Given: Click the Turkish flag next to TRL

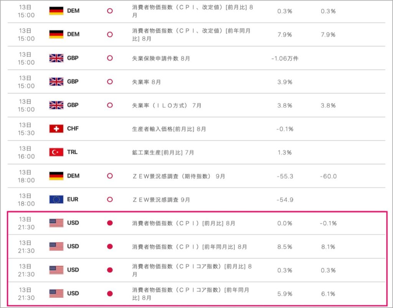Looking at the screenshot, I should click(56, 152).
